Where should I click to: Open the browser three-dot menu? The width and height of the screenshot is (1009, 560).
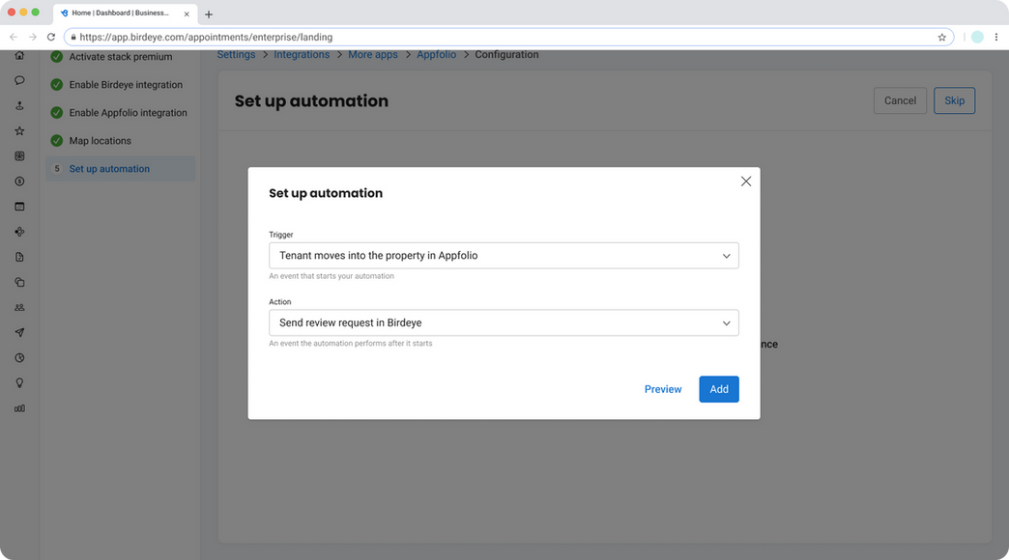[996, 38]
